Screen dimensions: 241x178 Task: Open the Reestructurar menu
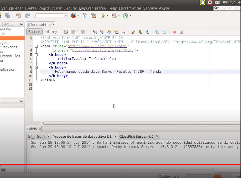pyautogui.click(x=50, y=8)
